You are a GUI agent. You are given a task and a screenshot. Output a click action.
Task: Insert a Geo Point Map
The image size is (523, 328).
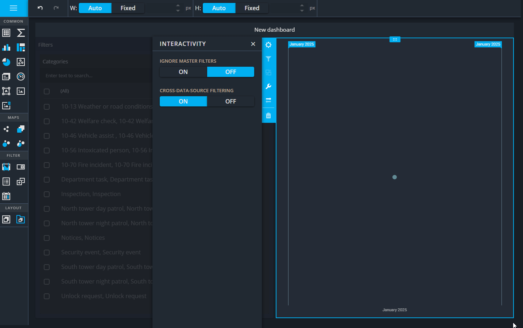point(6,129)
